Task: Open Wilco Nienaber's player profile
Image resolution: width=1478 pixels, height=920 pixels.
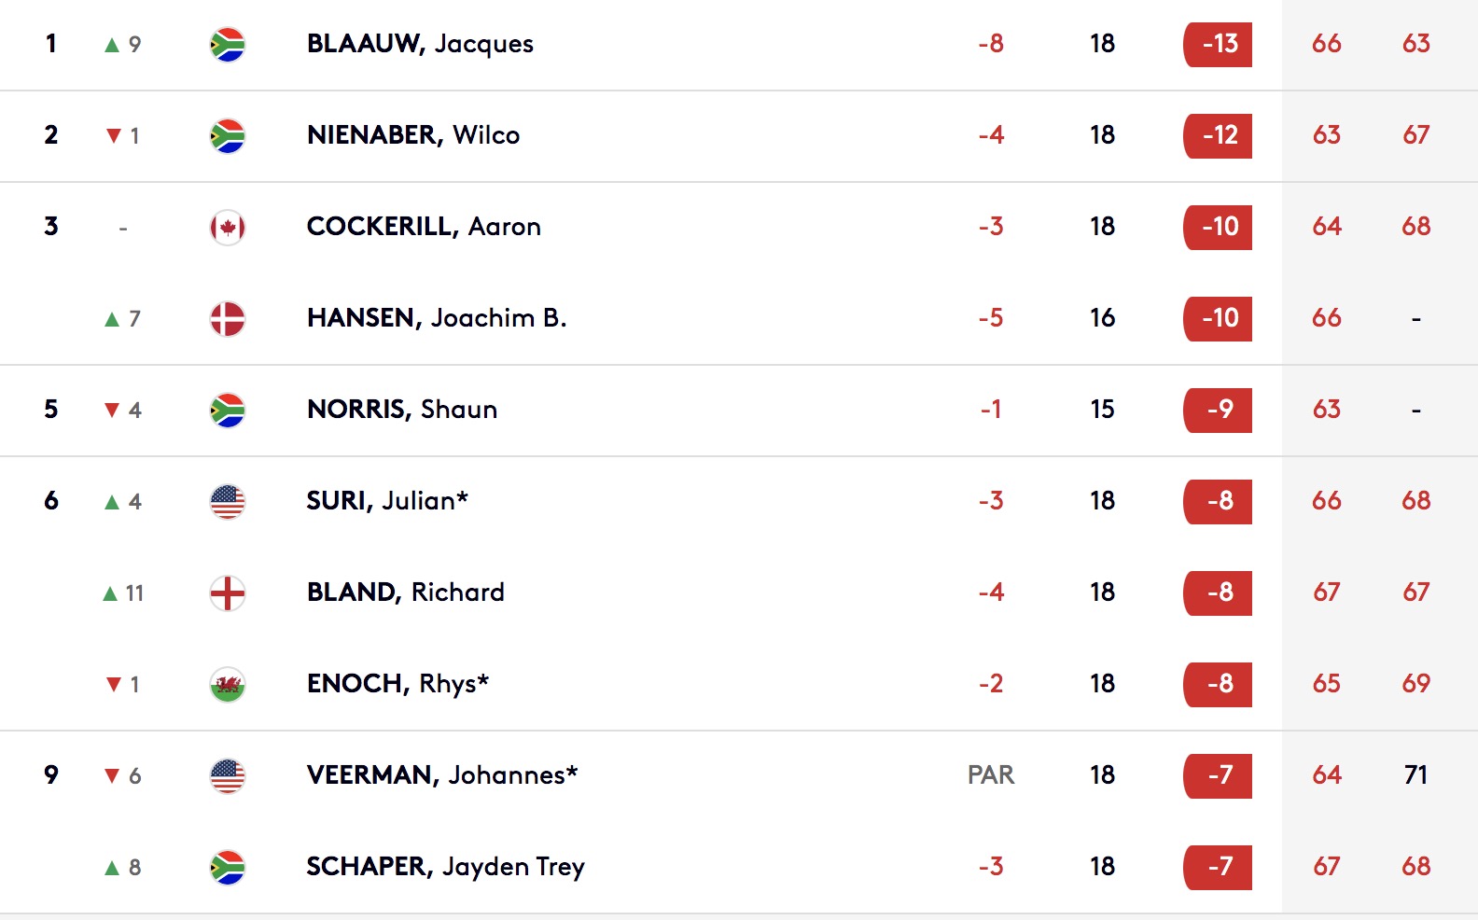Action: pos(413,135)
